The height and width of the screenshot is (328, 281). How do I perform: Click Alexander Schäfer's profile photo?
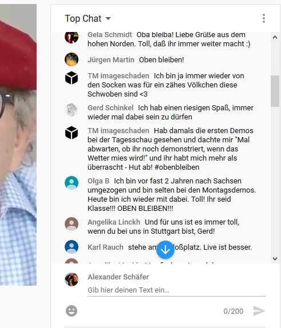[x=72, y=279]
